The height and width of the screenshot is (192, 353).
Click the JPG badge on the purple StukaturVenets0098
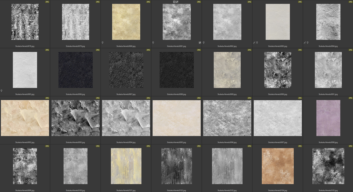(350, 98)
